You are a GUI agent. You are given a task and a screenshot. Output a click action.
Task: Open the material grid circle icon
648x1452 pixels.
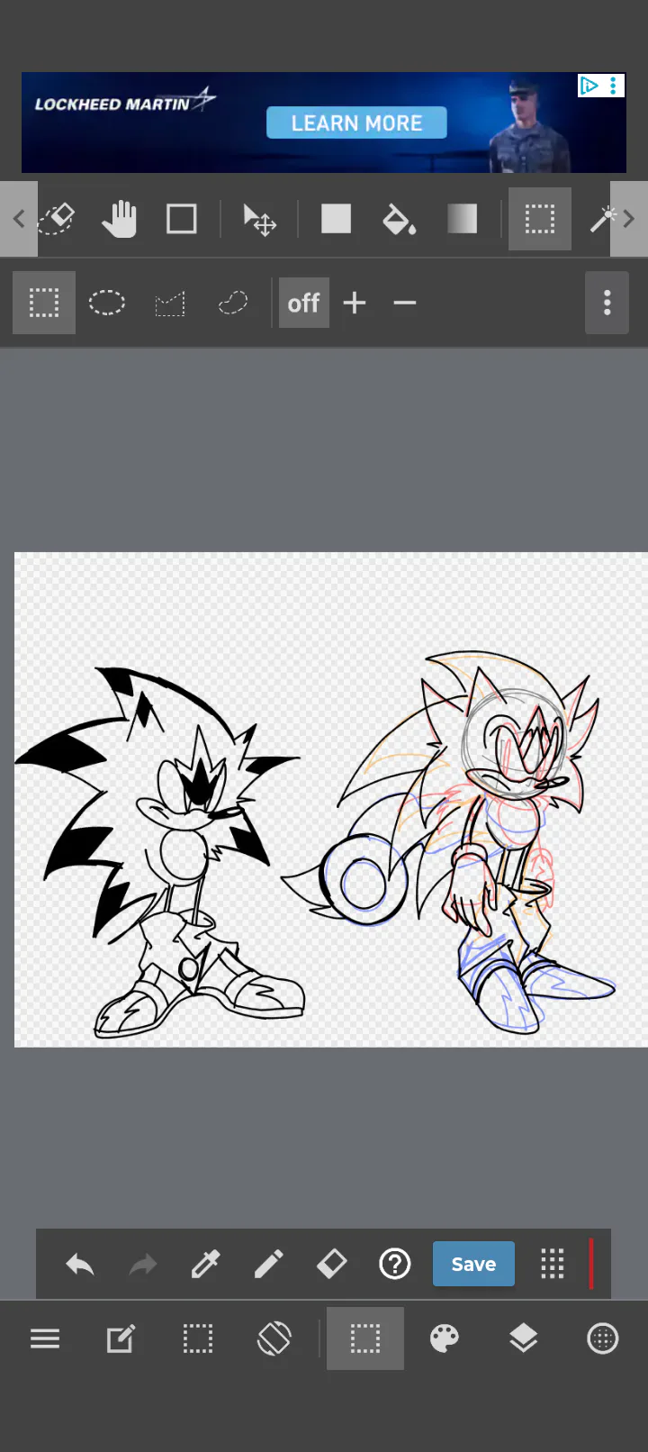click(x=602, y=1339)
